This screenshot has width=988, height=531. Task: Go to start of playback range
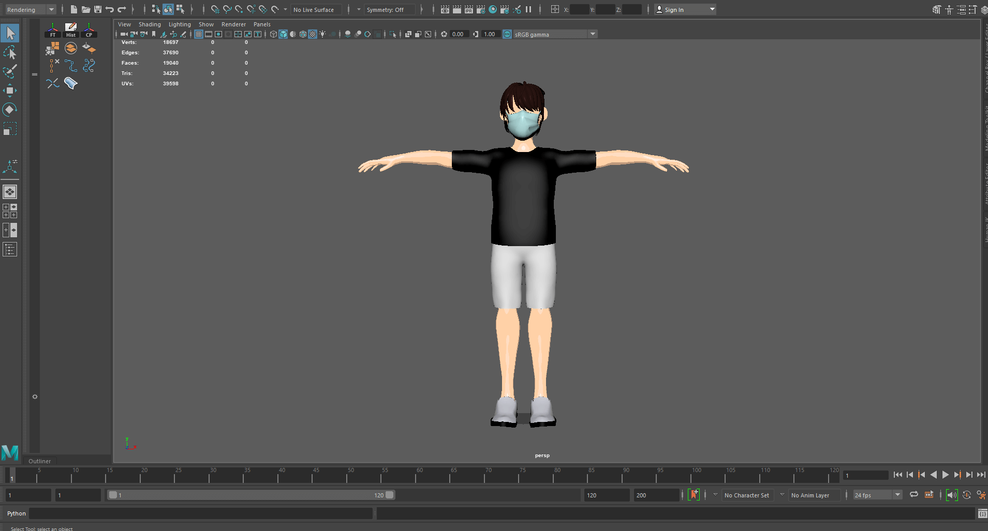point(897,475)
